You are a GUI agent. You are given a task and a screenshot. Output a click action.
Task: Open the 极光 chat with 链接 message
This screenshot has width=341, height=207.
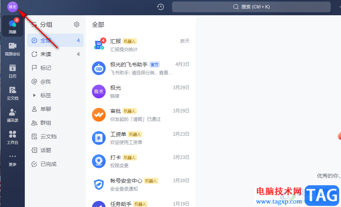141,91
